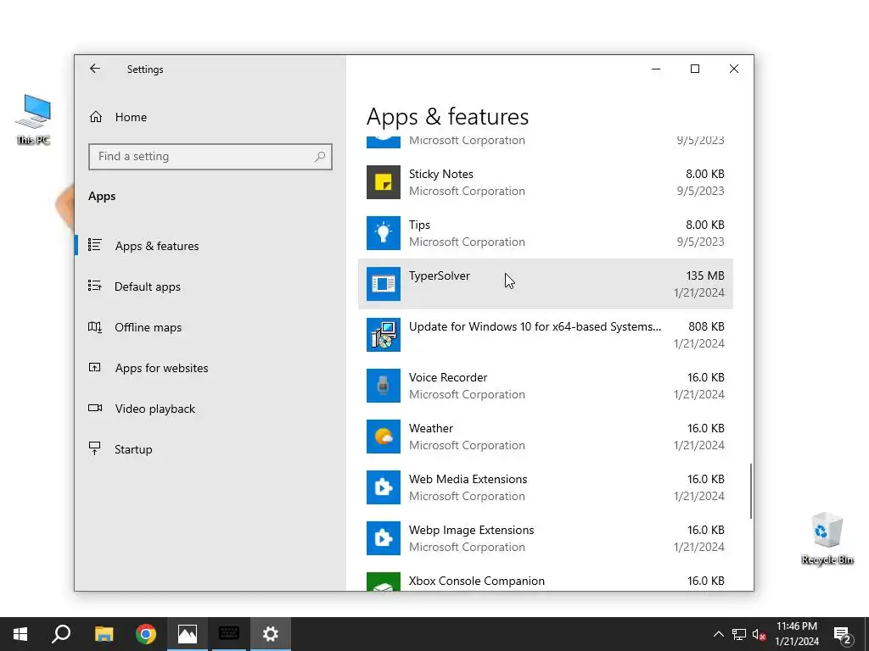Click Settings gear in taskbar
This screenshot has width=869, height=651.
271,634
